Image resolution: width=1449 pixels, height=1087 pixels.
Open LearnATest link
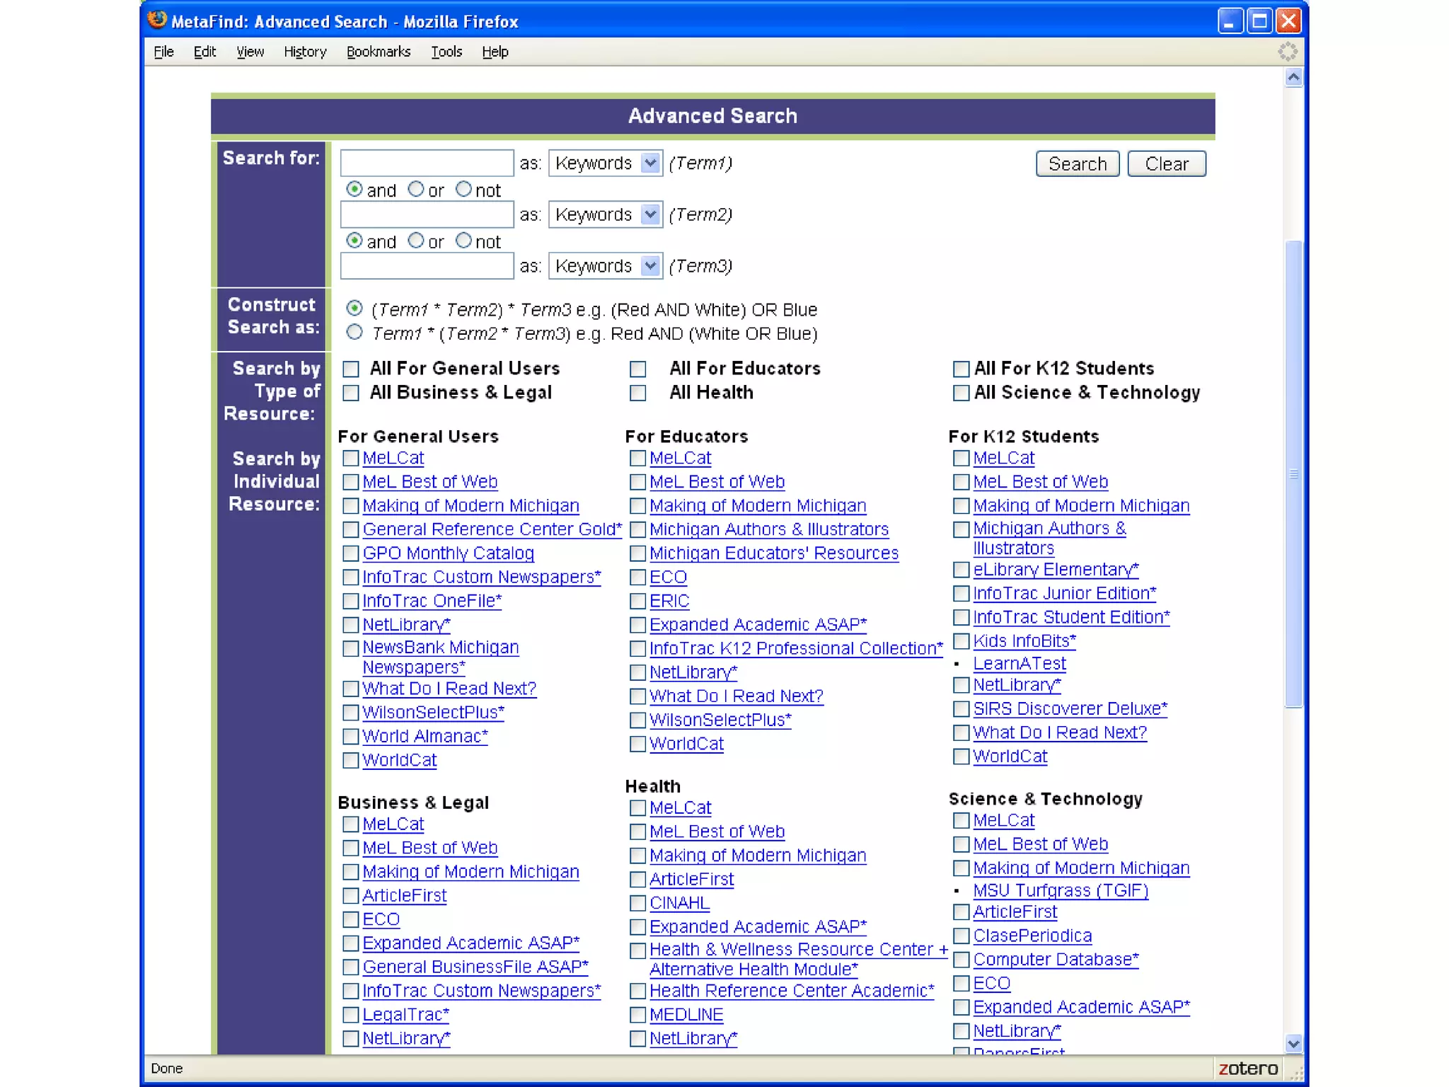click(1020, 664)
